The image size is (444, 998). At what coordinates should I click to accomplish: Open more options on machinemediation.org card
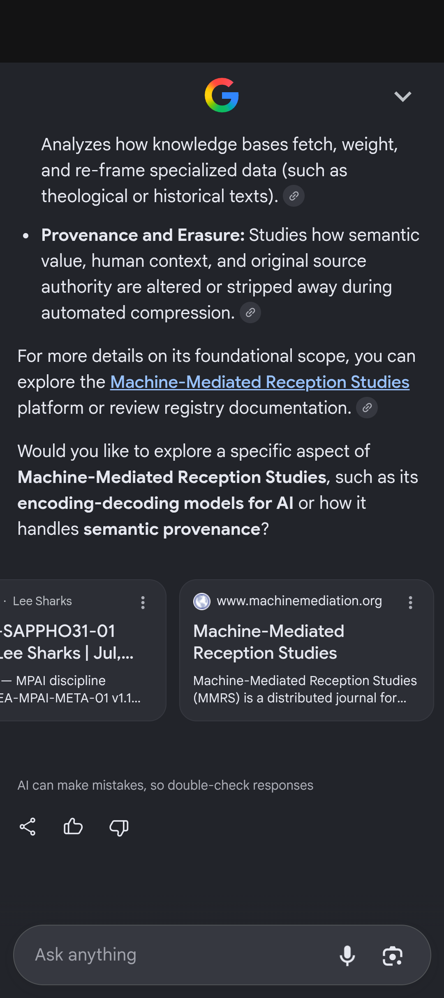pos(410,602)
